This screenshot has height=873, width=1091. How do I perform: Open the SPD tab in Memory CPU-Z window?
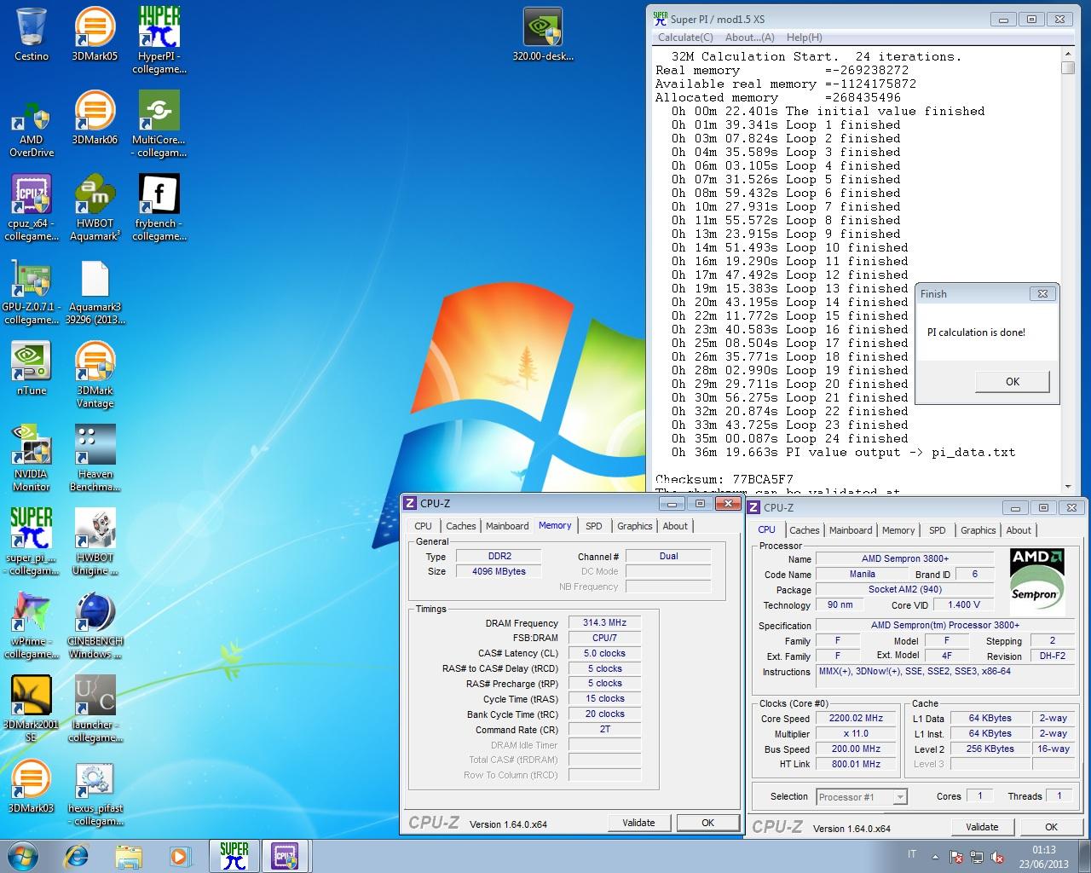pos(594,526)
